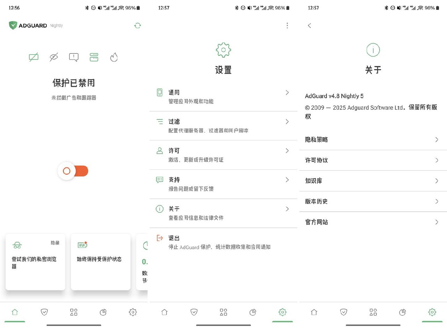Open 许可协议 license agreement

[373, 160]
